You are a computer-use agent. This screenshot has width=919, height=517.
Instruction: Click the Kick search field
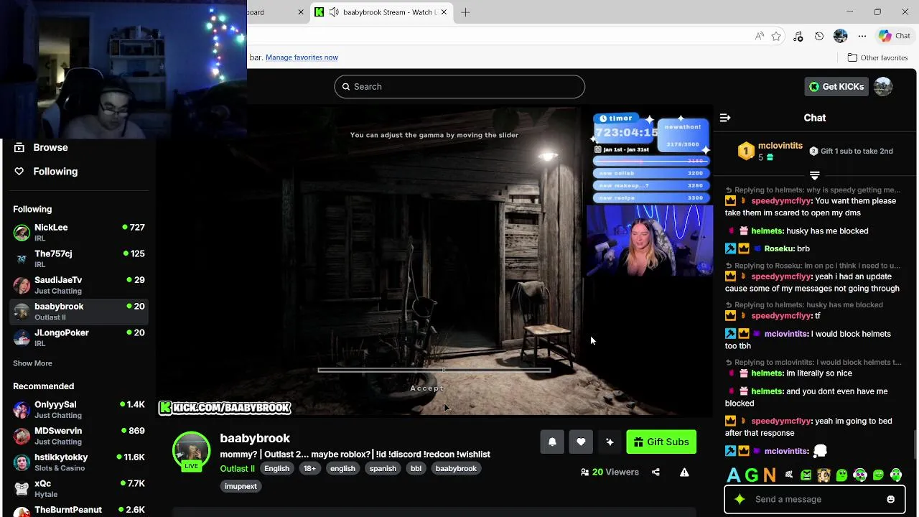point(459,87)
